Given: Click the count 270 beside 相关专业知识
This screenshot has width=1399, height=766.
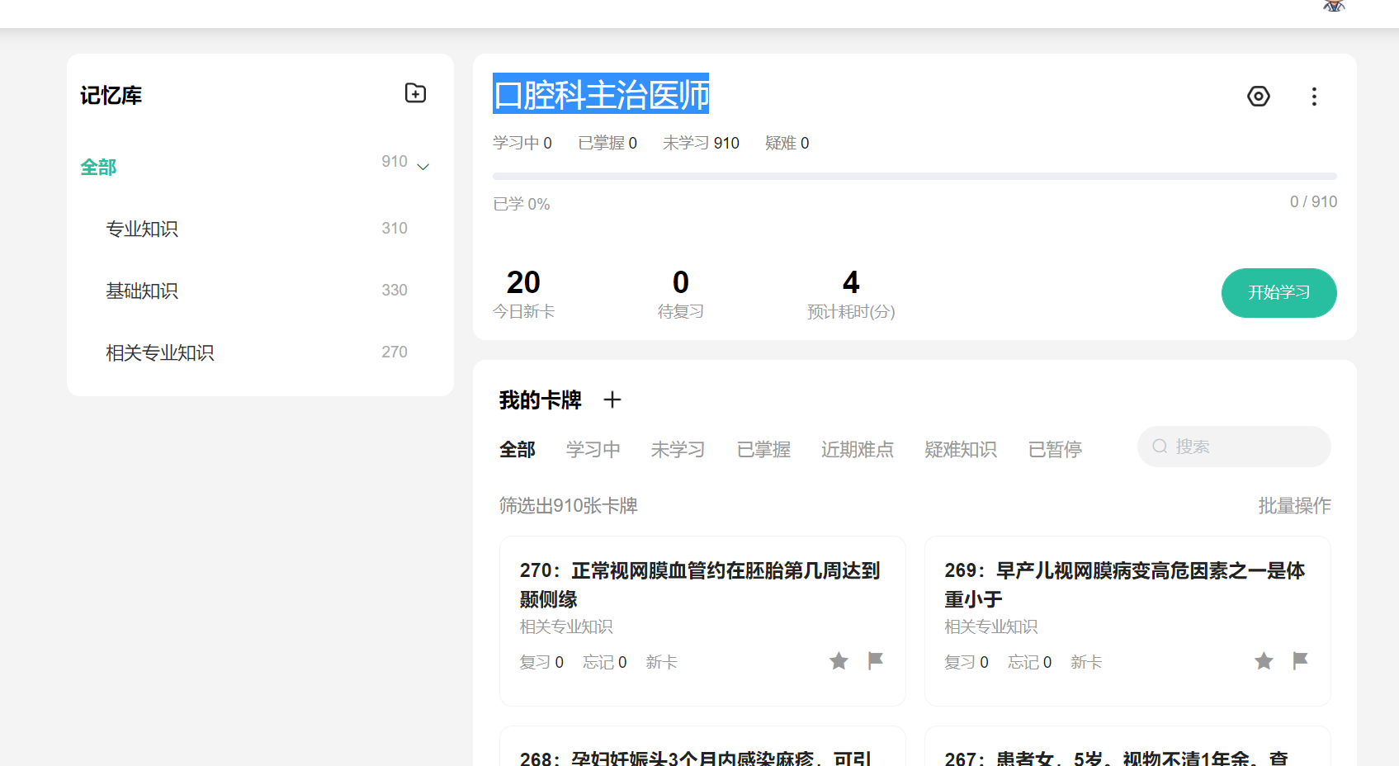Looking at the screenshot, I should coord(395,352).
